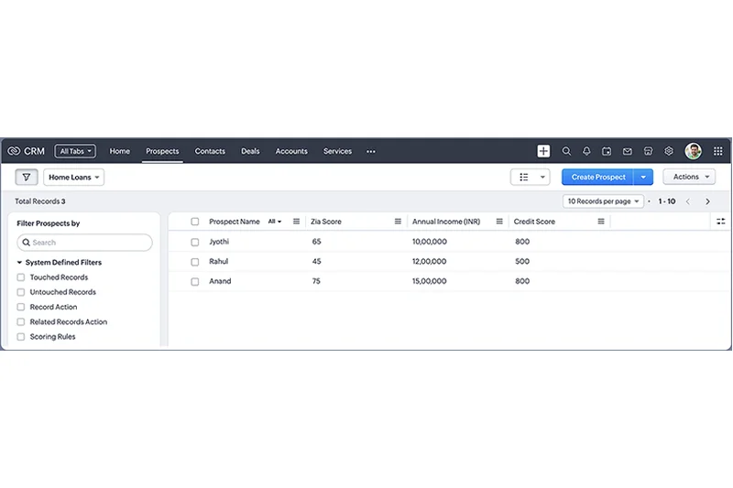Go to the Contacts tab
733x488 pixels.
coord(210,151)
